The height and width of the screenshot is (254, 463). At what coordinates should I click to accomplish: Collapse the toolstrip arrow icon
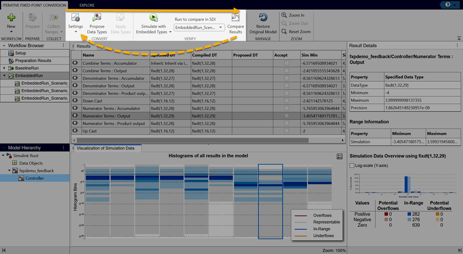459,38
